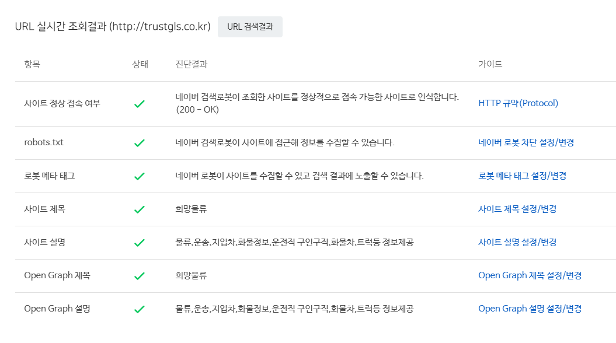Select the robots.txt row label
Screen dimensions: 616x343
44,142
